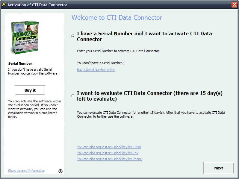Click the 'I have a Serial Number' option label
239x179 pixels.
pos(144,36)
